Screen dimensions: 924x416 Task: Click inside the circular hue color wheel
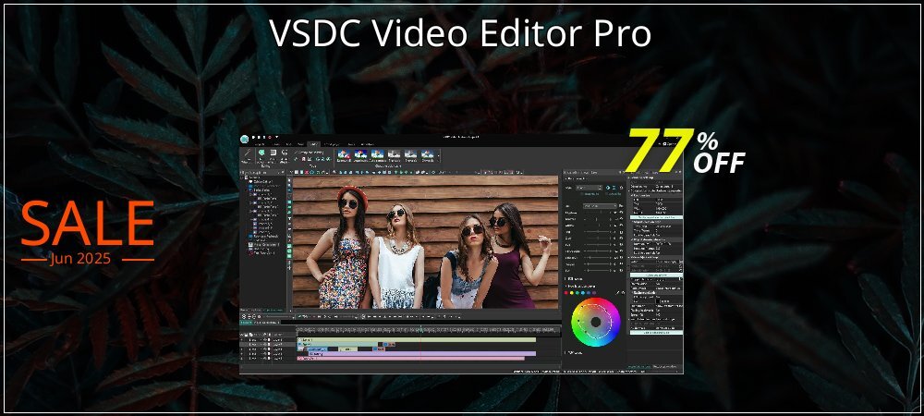596,323
